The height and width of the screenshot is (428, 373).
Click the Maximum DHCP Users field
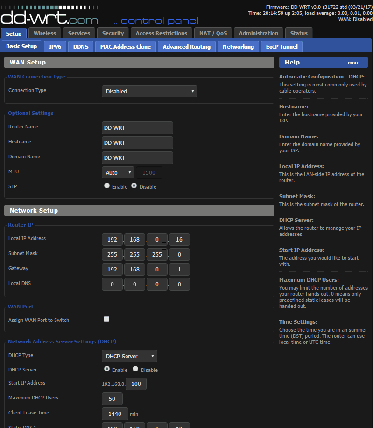112,399
